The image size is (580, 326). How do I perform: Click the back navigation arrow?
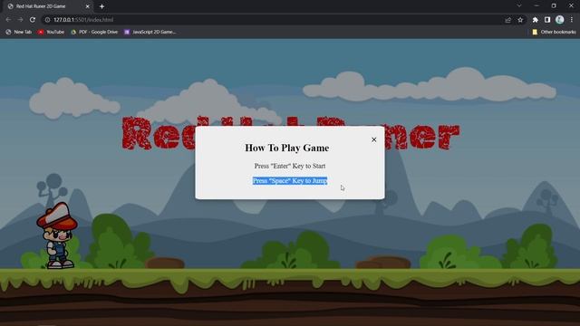[x=8, y=20]
